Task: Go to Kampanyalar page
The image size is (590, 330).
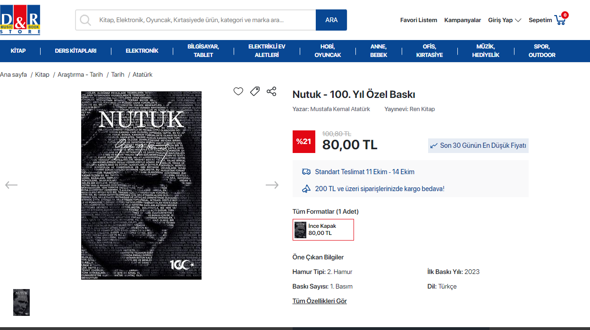Action: pos(463,20)
